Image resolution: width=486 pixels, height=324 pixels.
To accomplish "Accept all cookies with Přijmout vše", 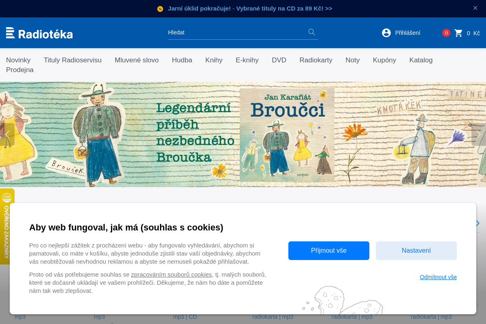I will point(329,251).
